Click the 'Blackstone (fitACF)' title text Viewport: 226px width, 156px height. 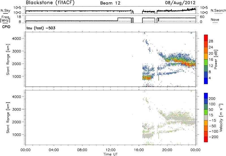click(50, 3)
